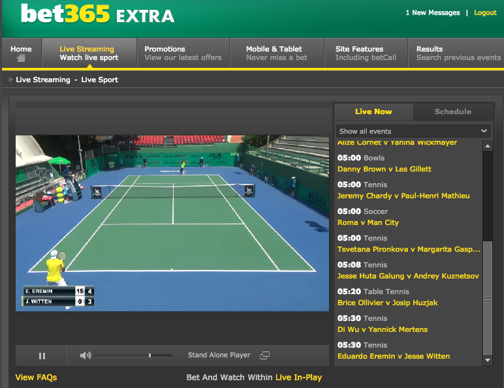
Task: Pause the live stream video
Action: click(x=42, y=356)
